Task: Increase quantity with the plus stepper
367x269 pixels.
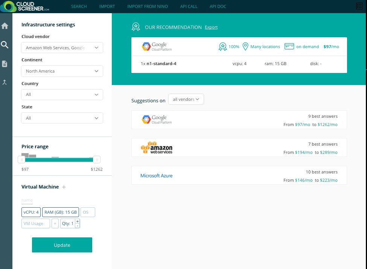Action: (x=78, y=221)
